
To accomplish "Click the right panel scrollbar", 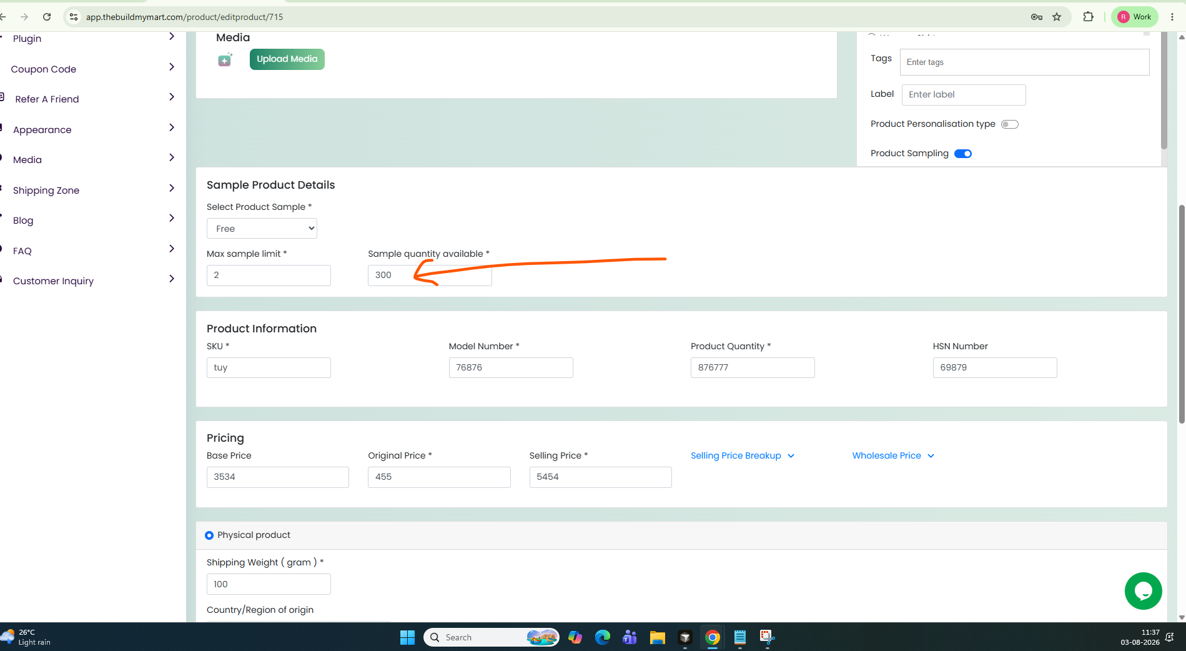I will (1164, 91).
